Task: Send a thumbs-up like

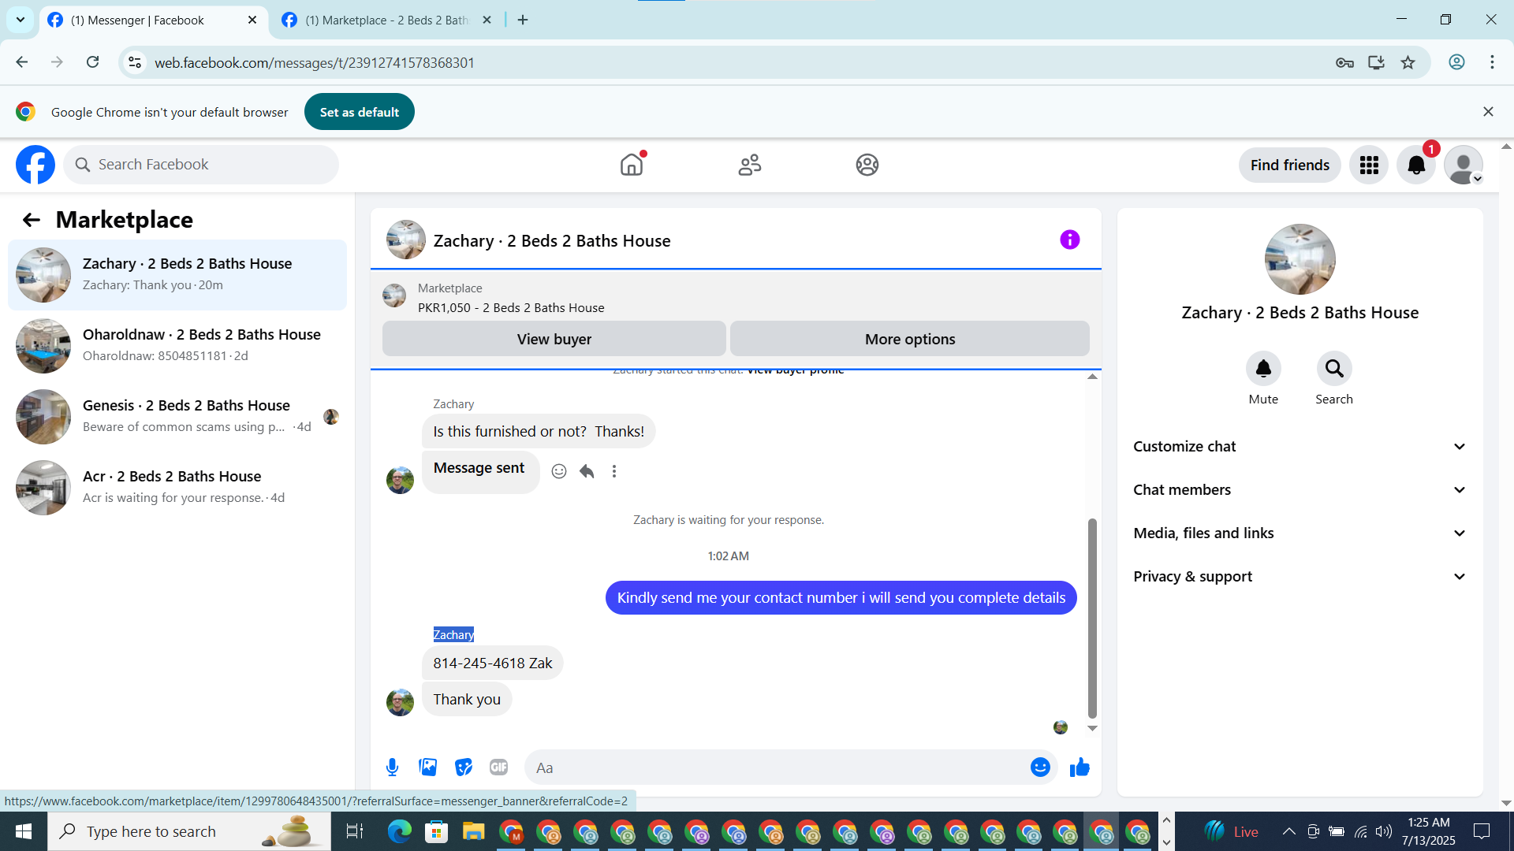Action: coord(1080,767)
